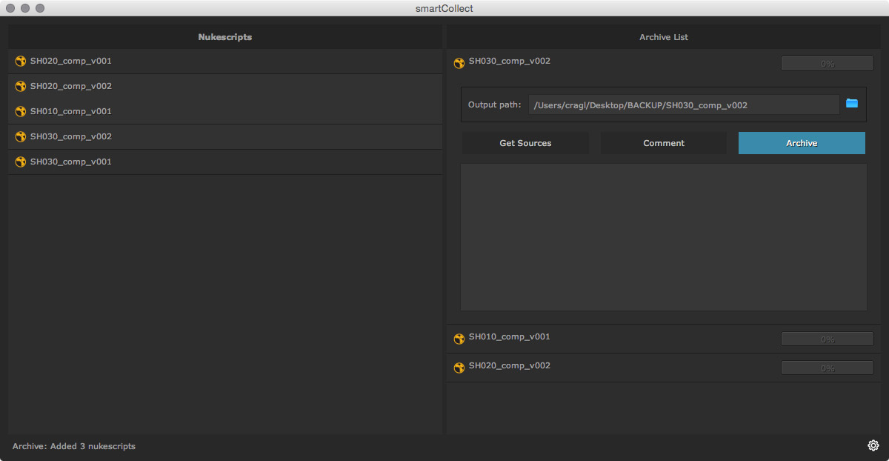The height and width of the screenshot is (461, 889).
Task: Collapse the SH030_comp_v002 archive entry
Action: [x=510, y=62]
